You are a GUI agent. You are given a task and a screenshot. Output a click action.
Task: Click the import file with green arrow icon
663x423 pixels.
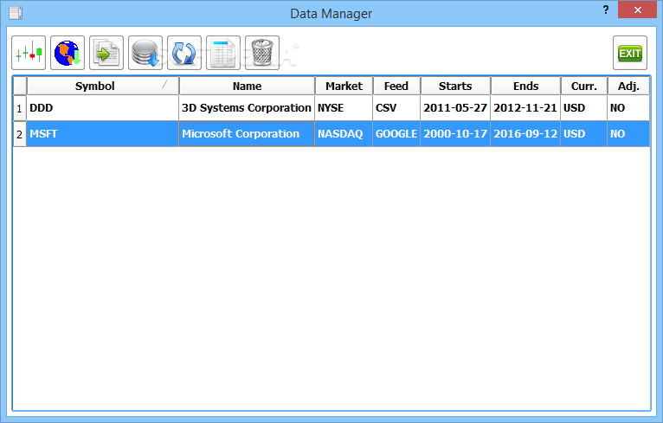point(106,53)
